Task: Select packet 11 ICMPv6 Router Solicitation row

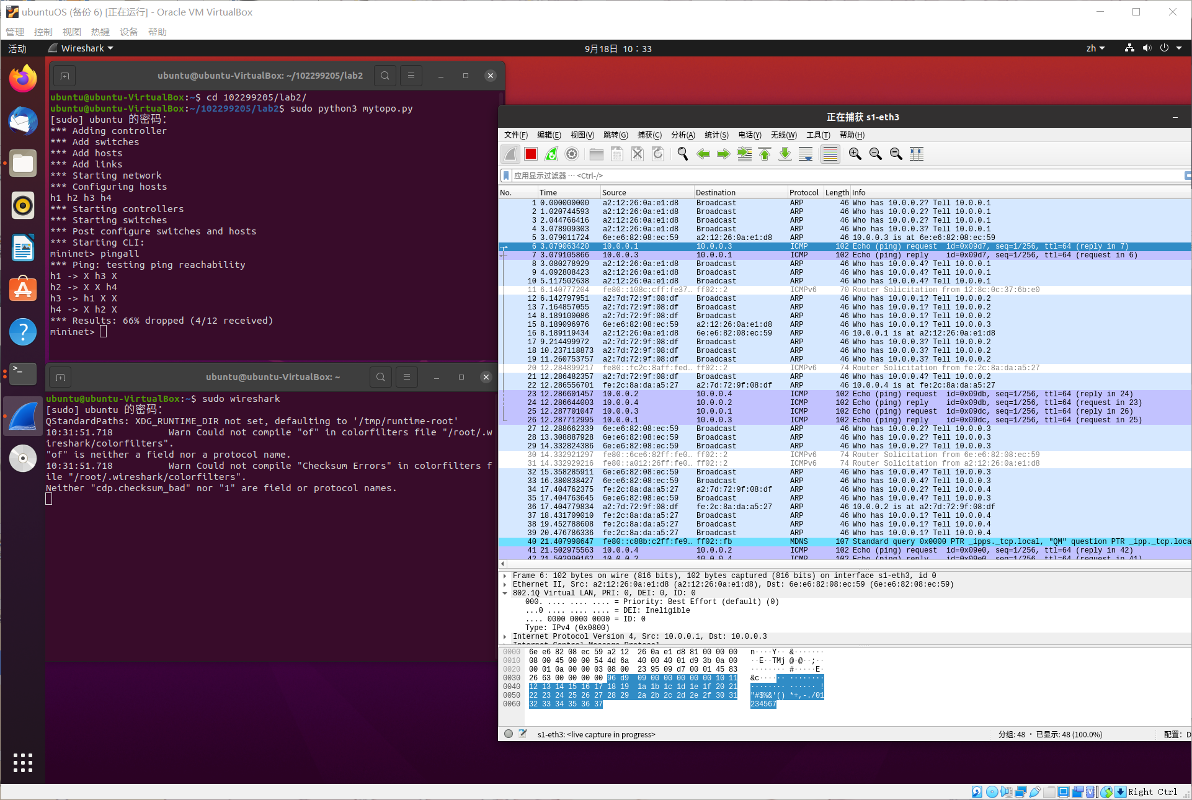Action: [x=845, y=290]
